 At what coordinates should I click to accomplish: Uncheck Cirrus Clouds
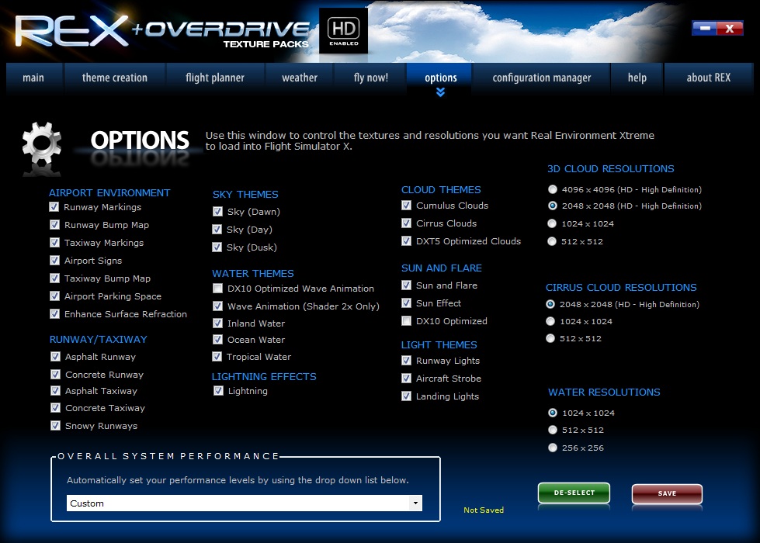[406, 223]
